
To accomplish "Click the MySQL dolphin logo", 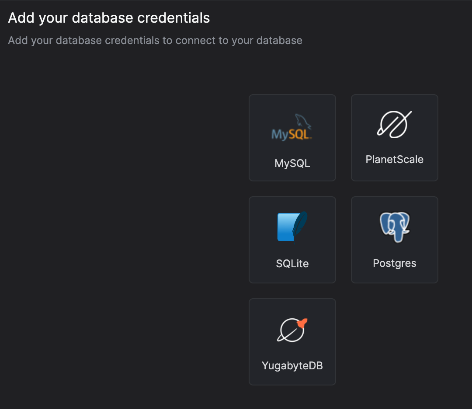I will (292, 127).
